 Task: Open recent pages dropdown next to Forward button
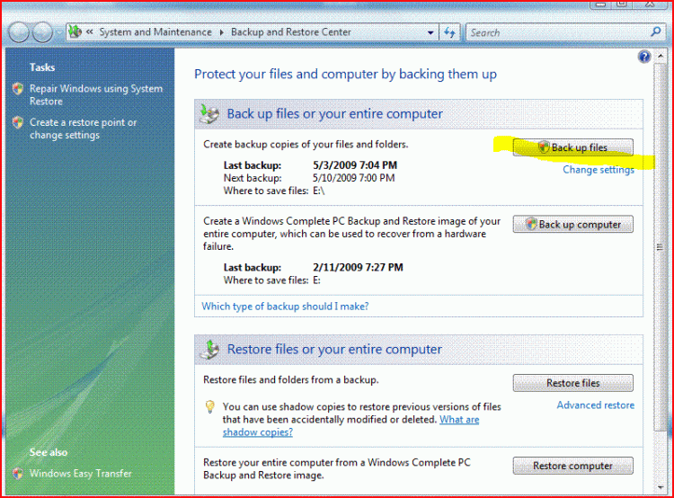point(59,32)
